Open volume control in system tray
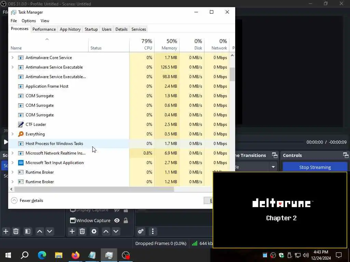 pyautogui.click(x=306, y=255)
